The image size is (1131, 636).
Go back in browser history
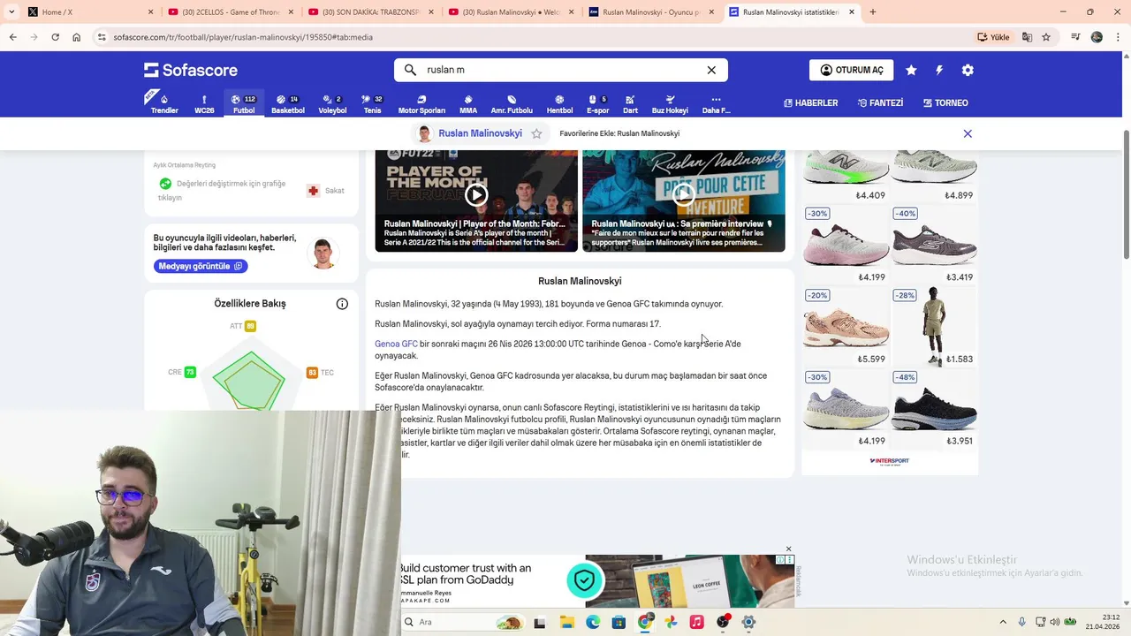click(x=12, y=37)
